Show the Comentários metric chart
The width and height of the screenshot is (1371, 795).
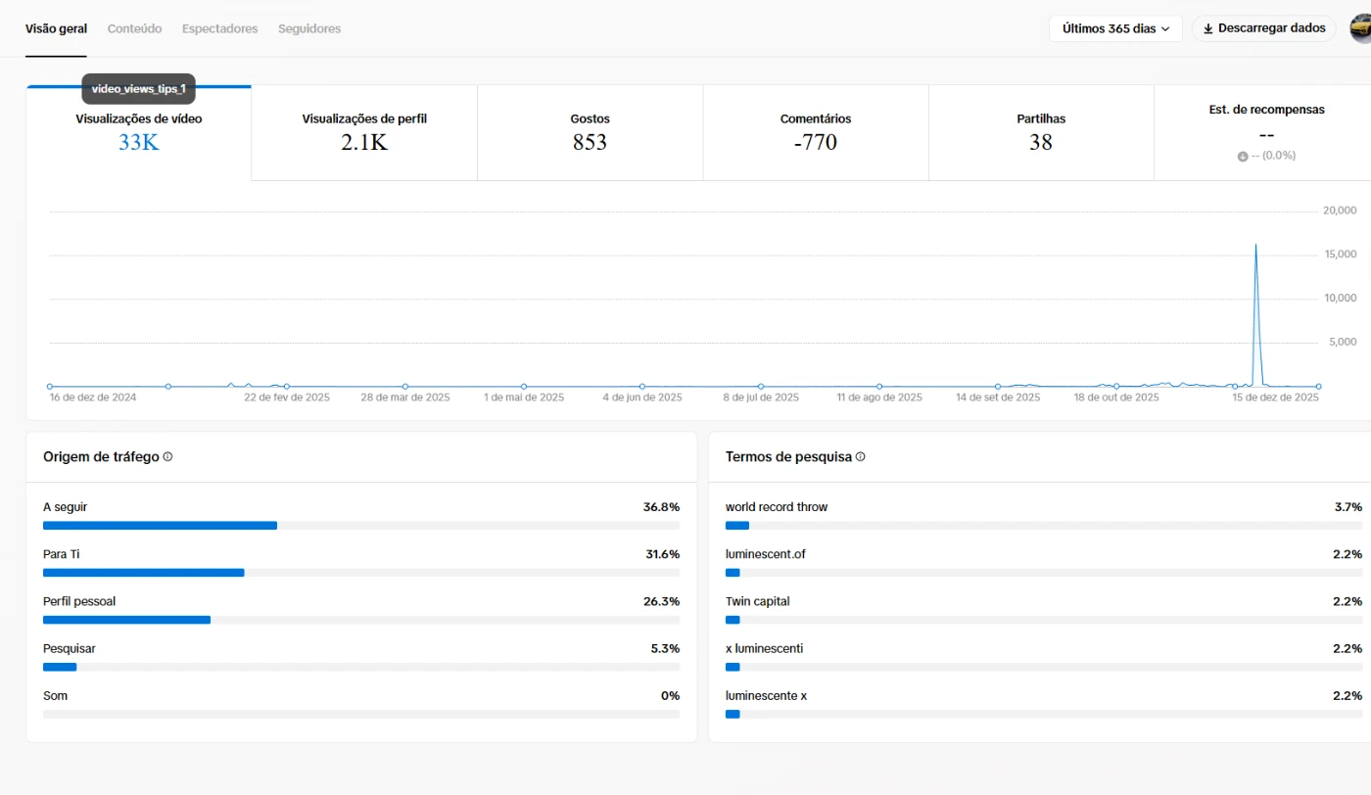point(816,133)
